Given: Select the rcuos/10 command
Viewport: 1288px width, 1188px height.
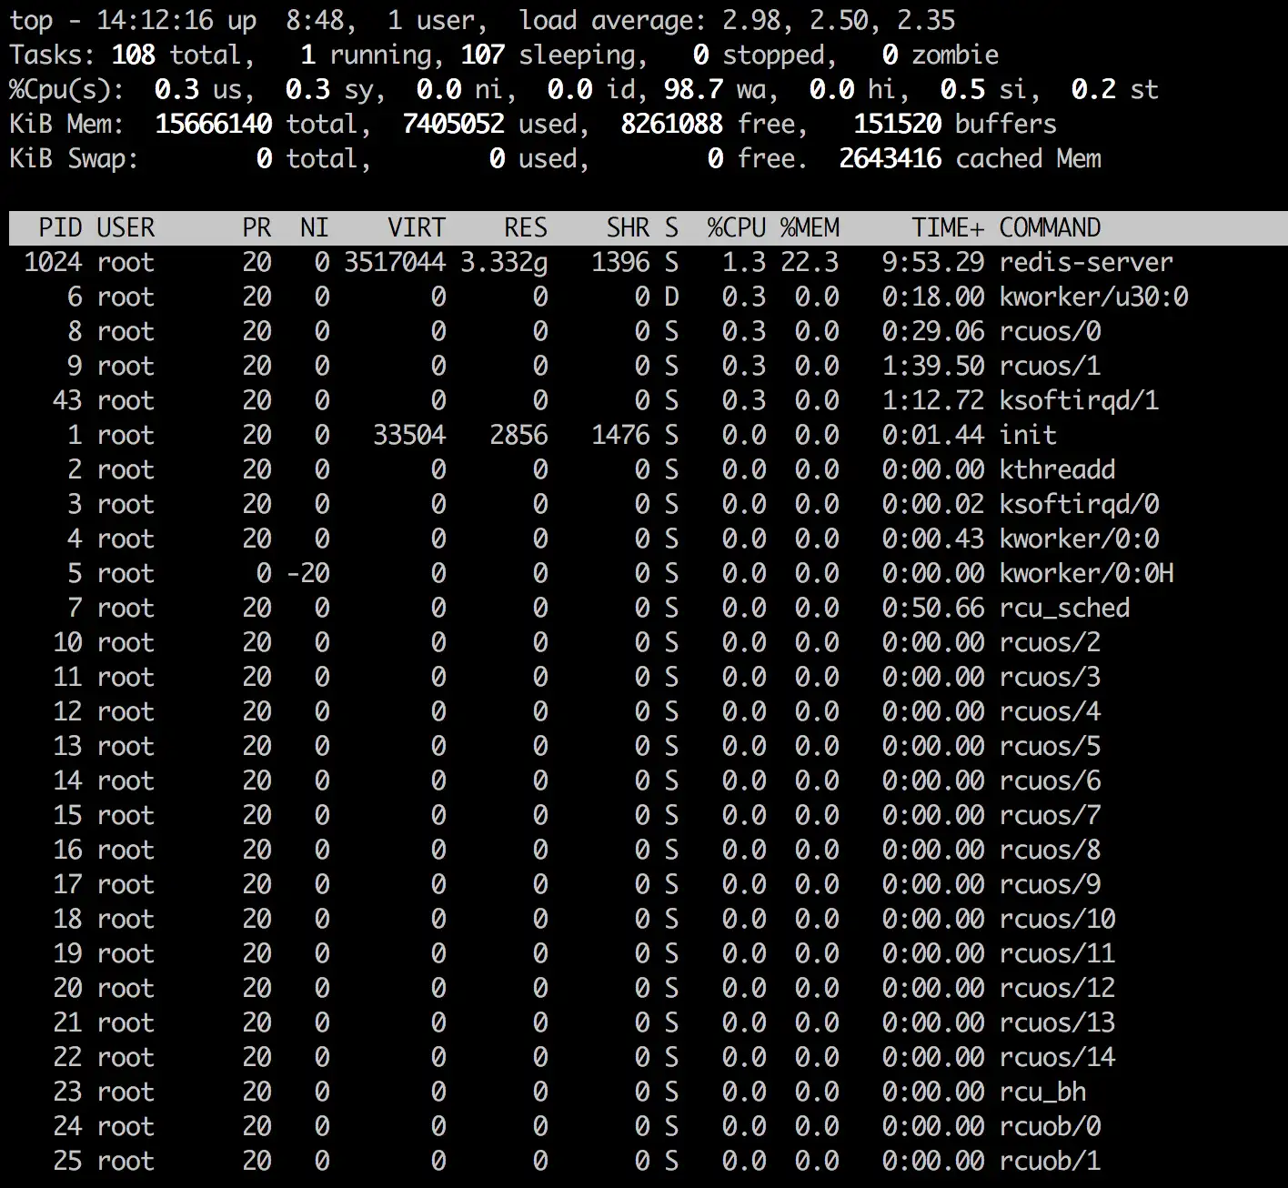Looking at the screenshot, I should pyautogui.click(x=1057, y=919).
